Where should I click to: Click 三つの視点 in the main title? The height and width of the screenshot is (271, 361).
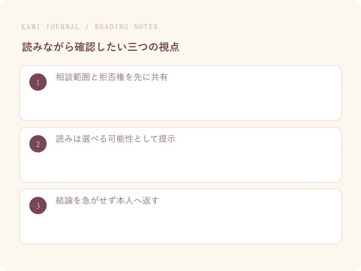click(153, 47)
